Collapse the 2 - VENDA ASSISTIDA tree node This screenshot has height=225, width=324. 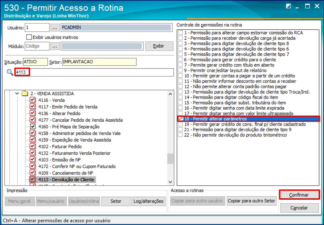[x=17, y=93]
